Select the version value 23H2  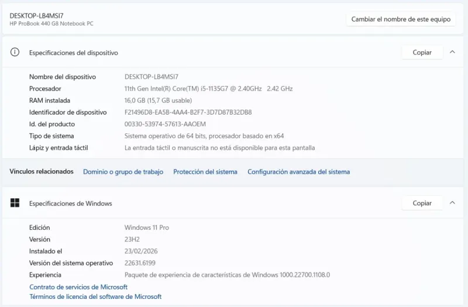tap(132, 239)
